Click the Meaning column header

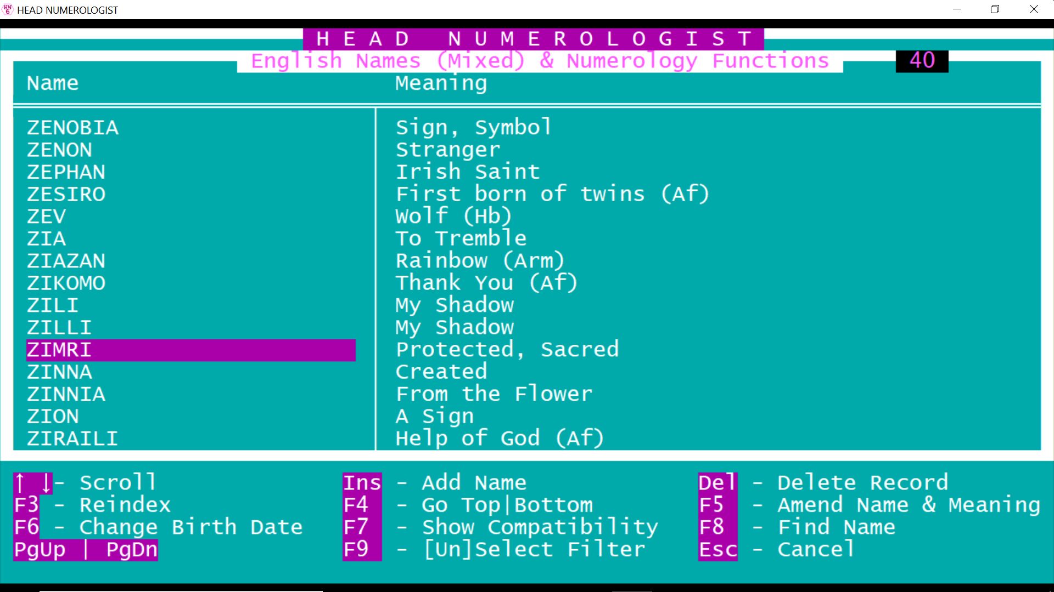[441, 83]
